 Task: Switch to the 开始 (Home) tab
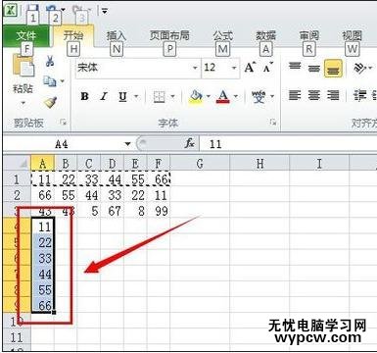[73, 35]
